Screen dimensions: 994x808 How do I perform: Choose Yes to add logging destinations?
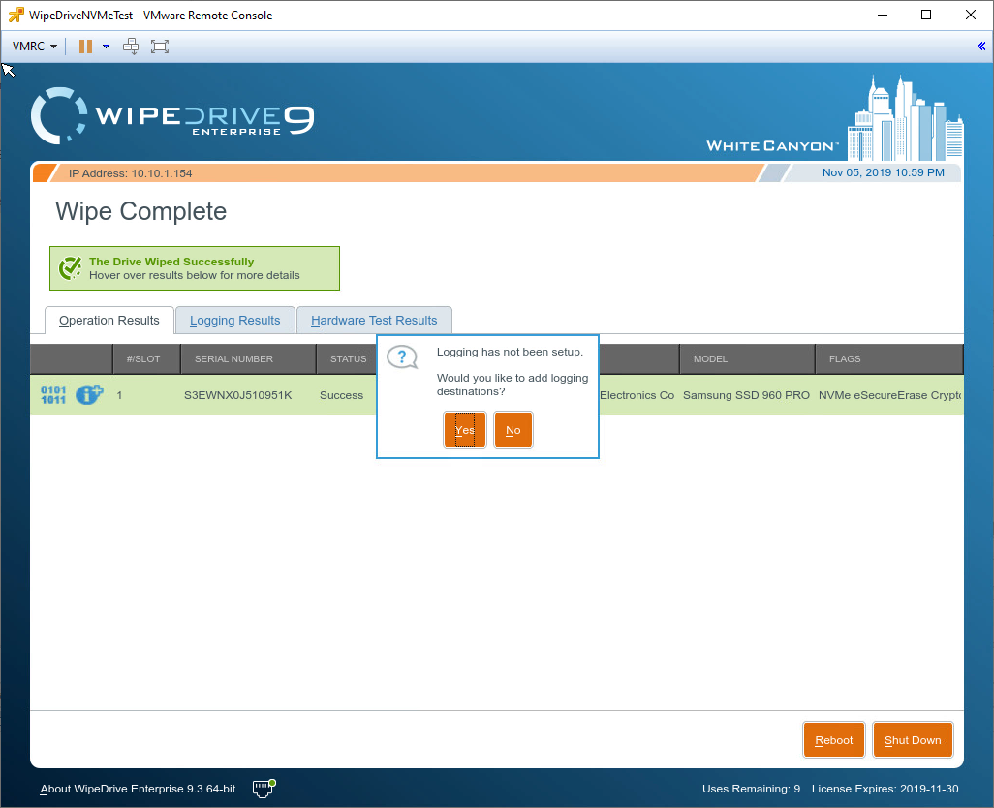coord(465,429)
